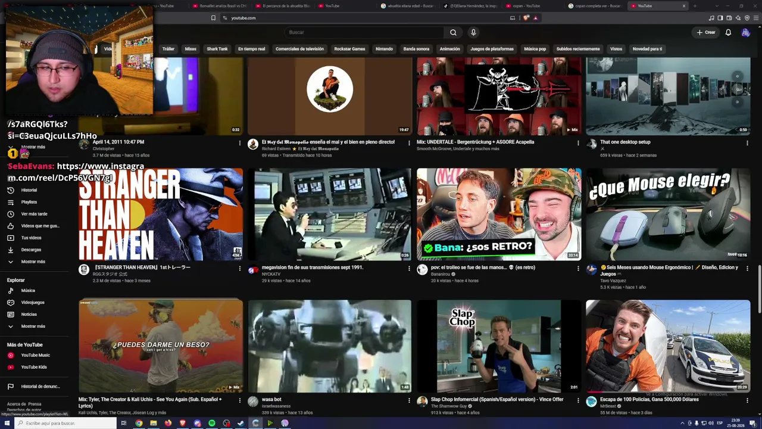The image size is (762, 429).
Task: Open options menu for 'pov: el trolleo' video
Action: 578,269
